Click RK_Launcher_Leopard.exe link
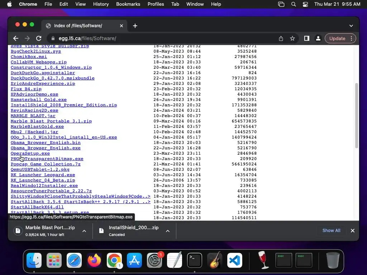 [43, 175]
